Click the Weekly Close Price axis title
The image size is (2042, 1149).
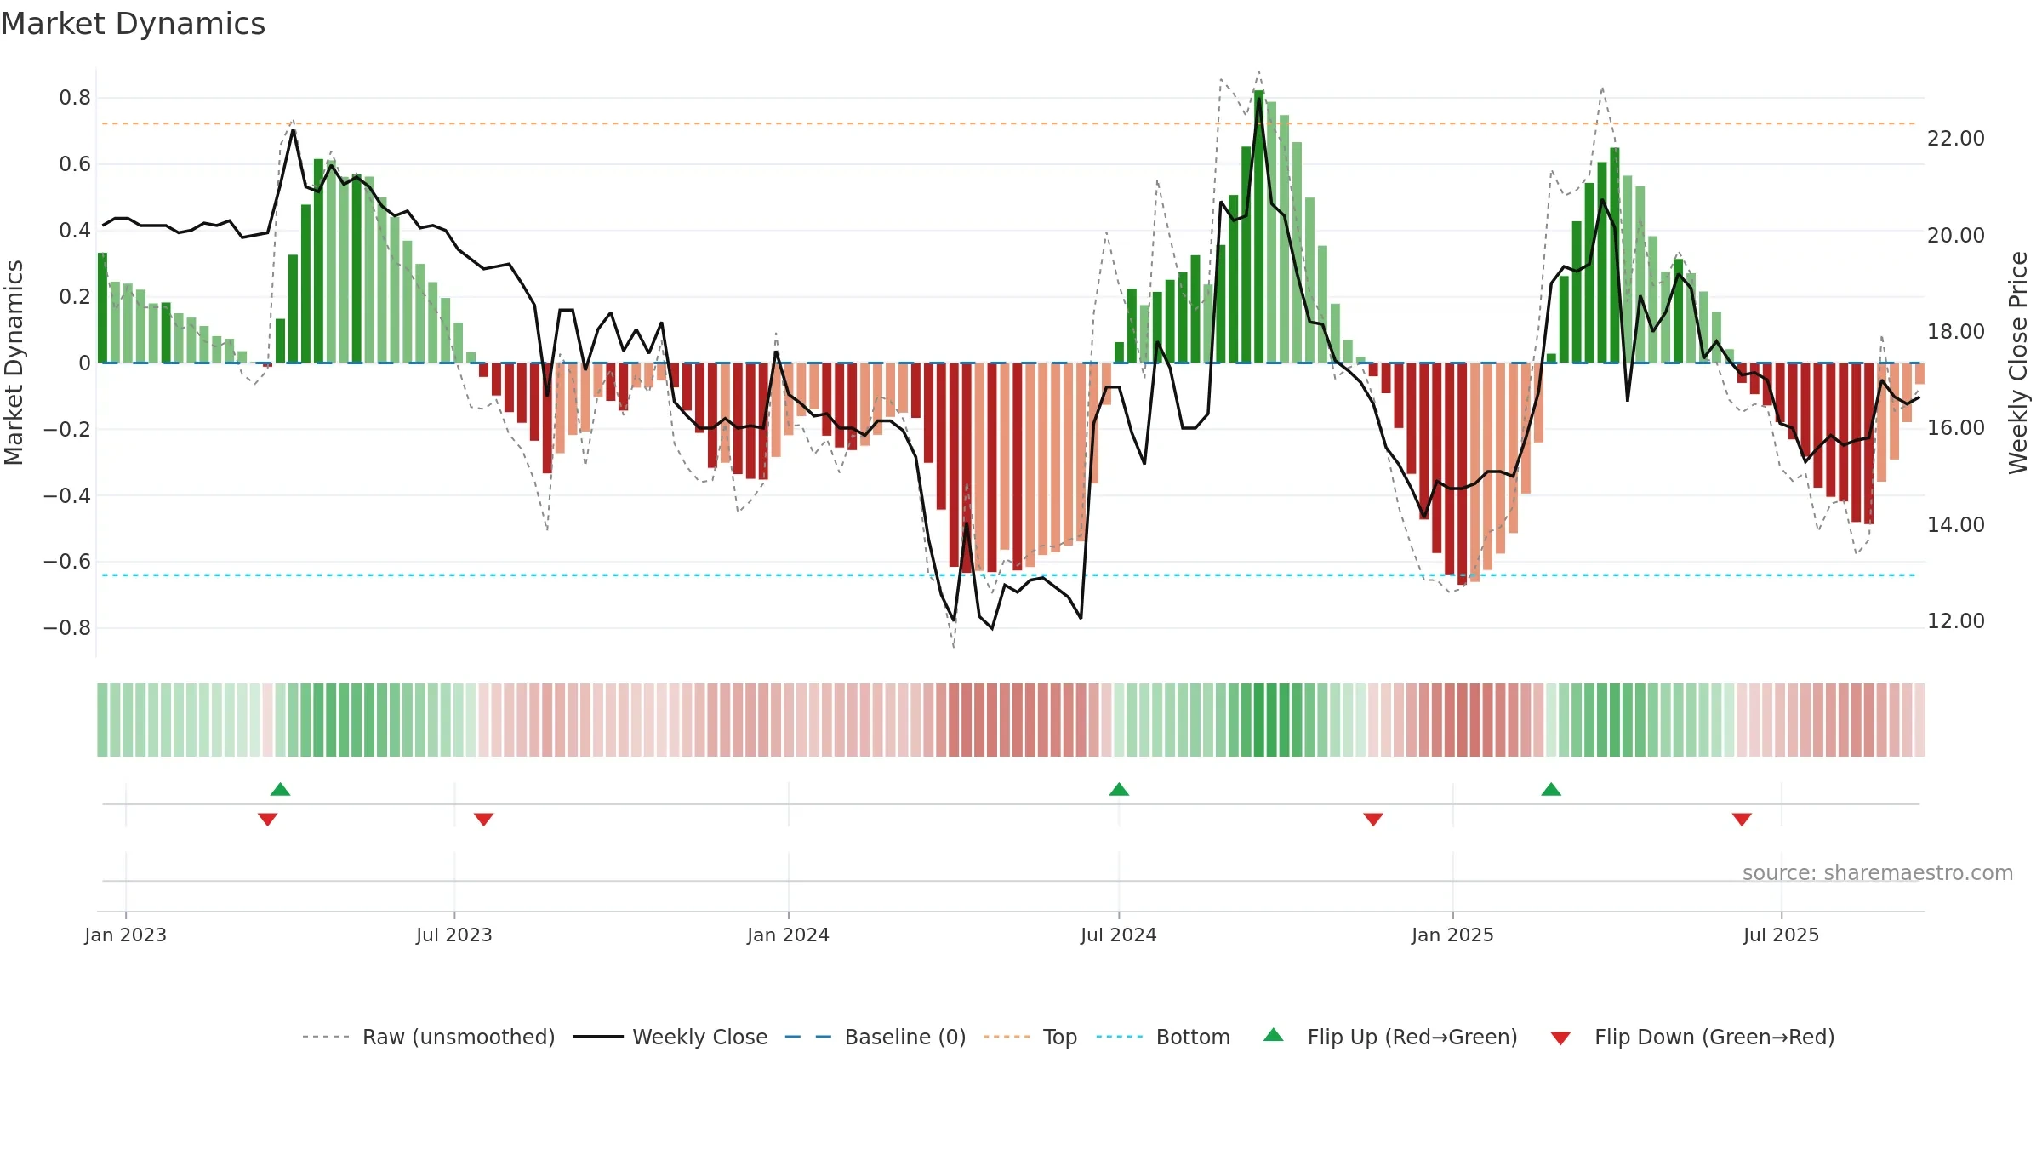tap(2019, 363)
